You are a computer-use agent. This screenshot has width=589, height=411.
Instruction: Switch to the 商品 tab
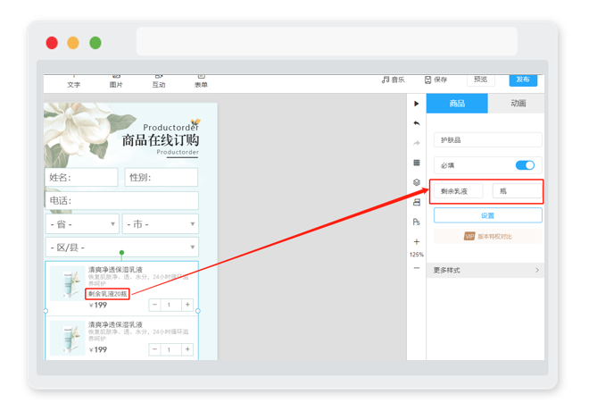point(457,104)
